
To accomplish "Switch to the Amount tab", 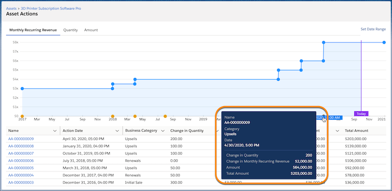I will click(x=91, y=30).
